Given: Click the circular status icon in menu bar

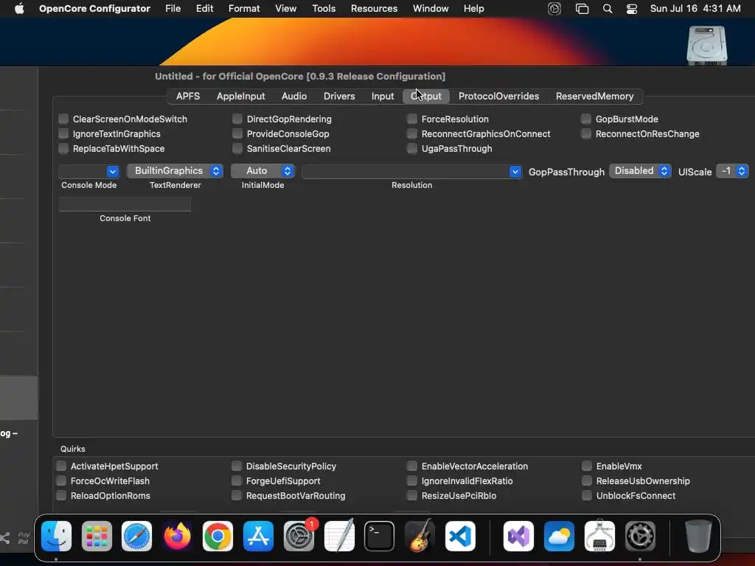Looking at the screenshot, I should coord(554,9).
